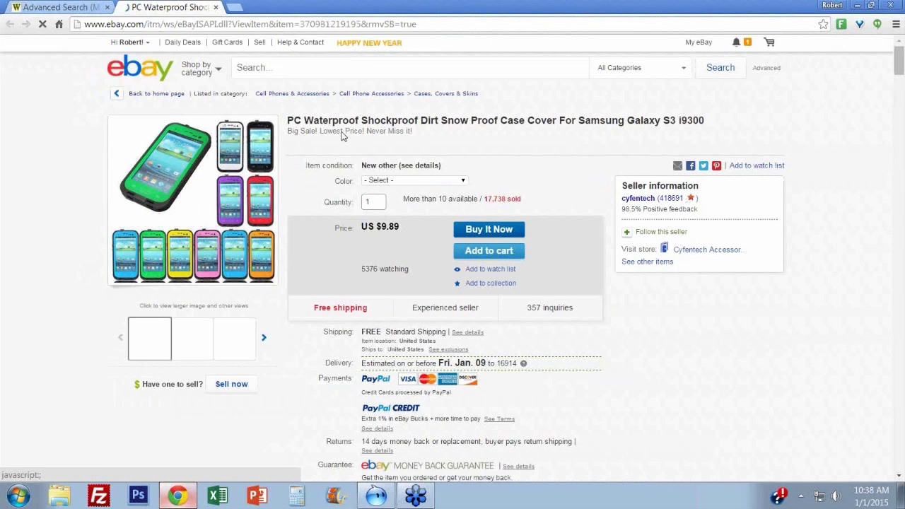Go to the browser home page icon
This screenshot has height=509, width=905.
pos(59,24)
